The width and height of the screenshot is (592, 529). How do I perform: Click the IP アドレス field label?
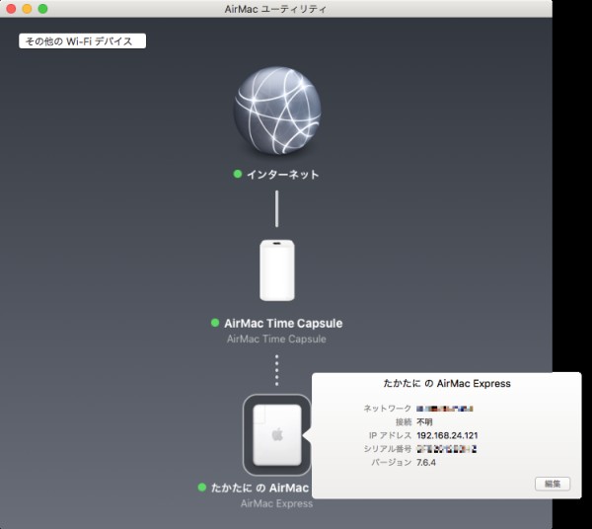(x=390, y=435)
